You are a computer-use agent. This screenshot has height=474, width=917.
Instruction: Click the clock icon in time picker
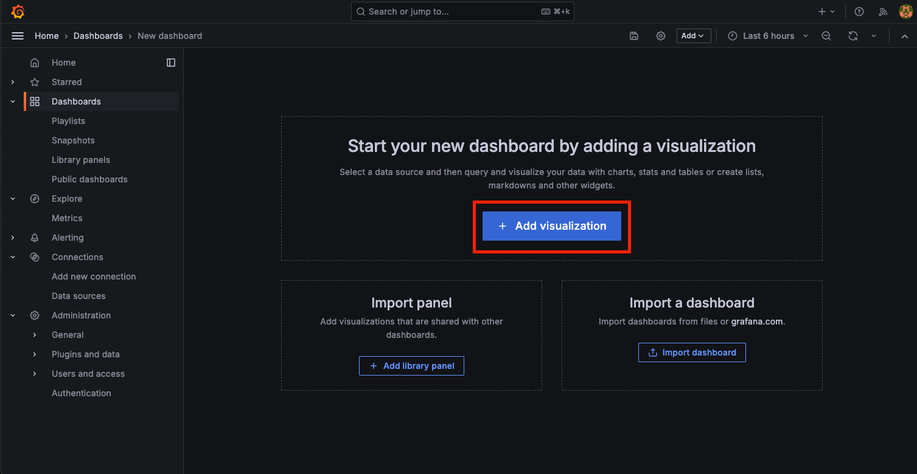(733, 36)
